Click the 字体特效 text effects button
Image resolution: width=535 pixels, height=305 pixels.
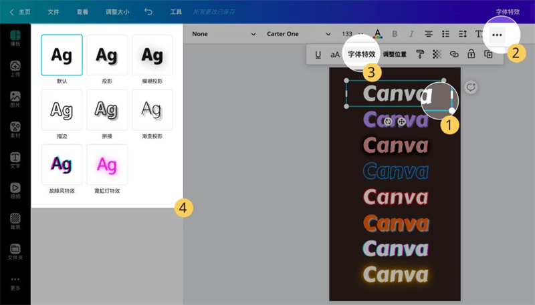coord(361,54)
